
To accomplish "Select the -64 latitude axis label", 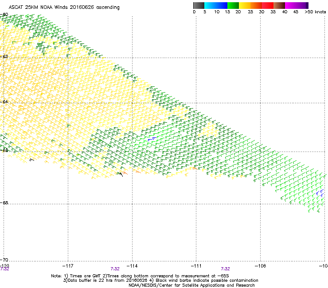I will pos(4,101).
